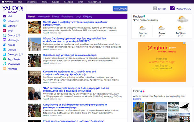Open Messenger in the top navigation bar
The width and height of the screenshot is (194, 122).
pos(32,2)
